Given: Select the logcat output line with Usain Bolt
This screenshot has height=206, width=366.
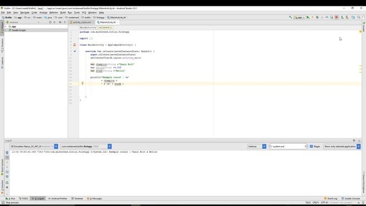Looking at the screenshot, I should point(85,152).
